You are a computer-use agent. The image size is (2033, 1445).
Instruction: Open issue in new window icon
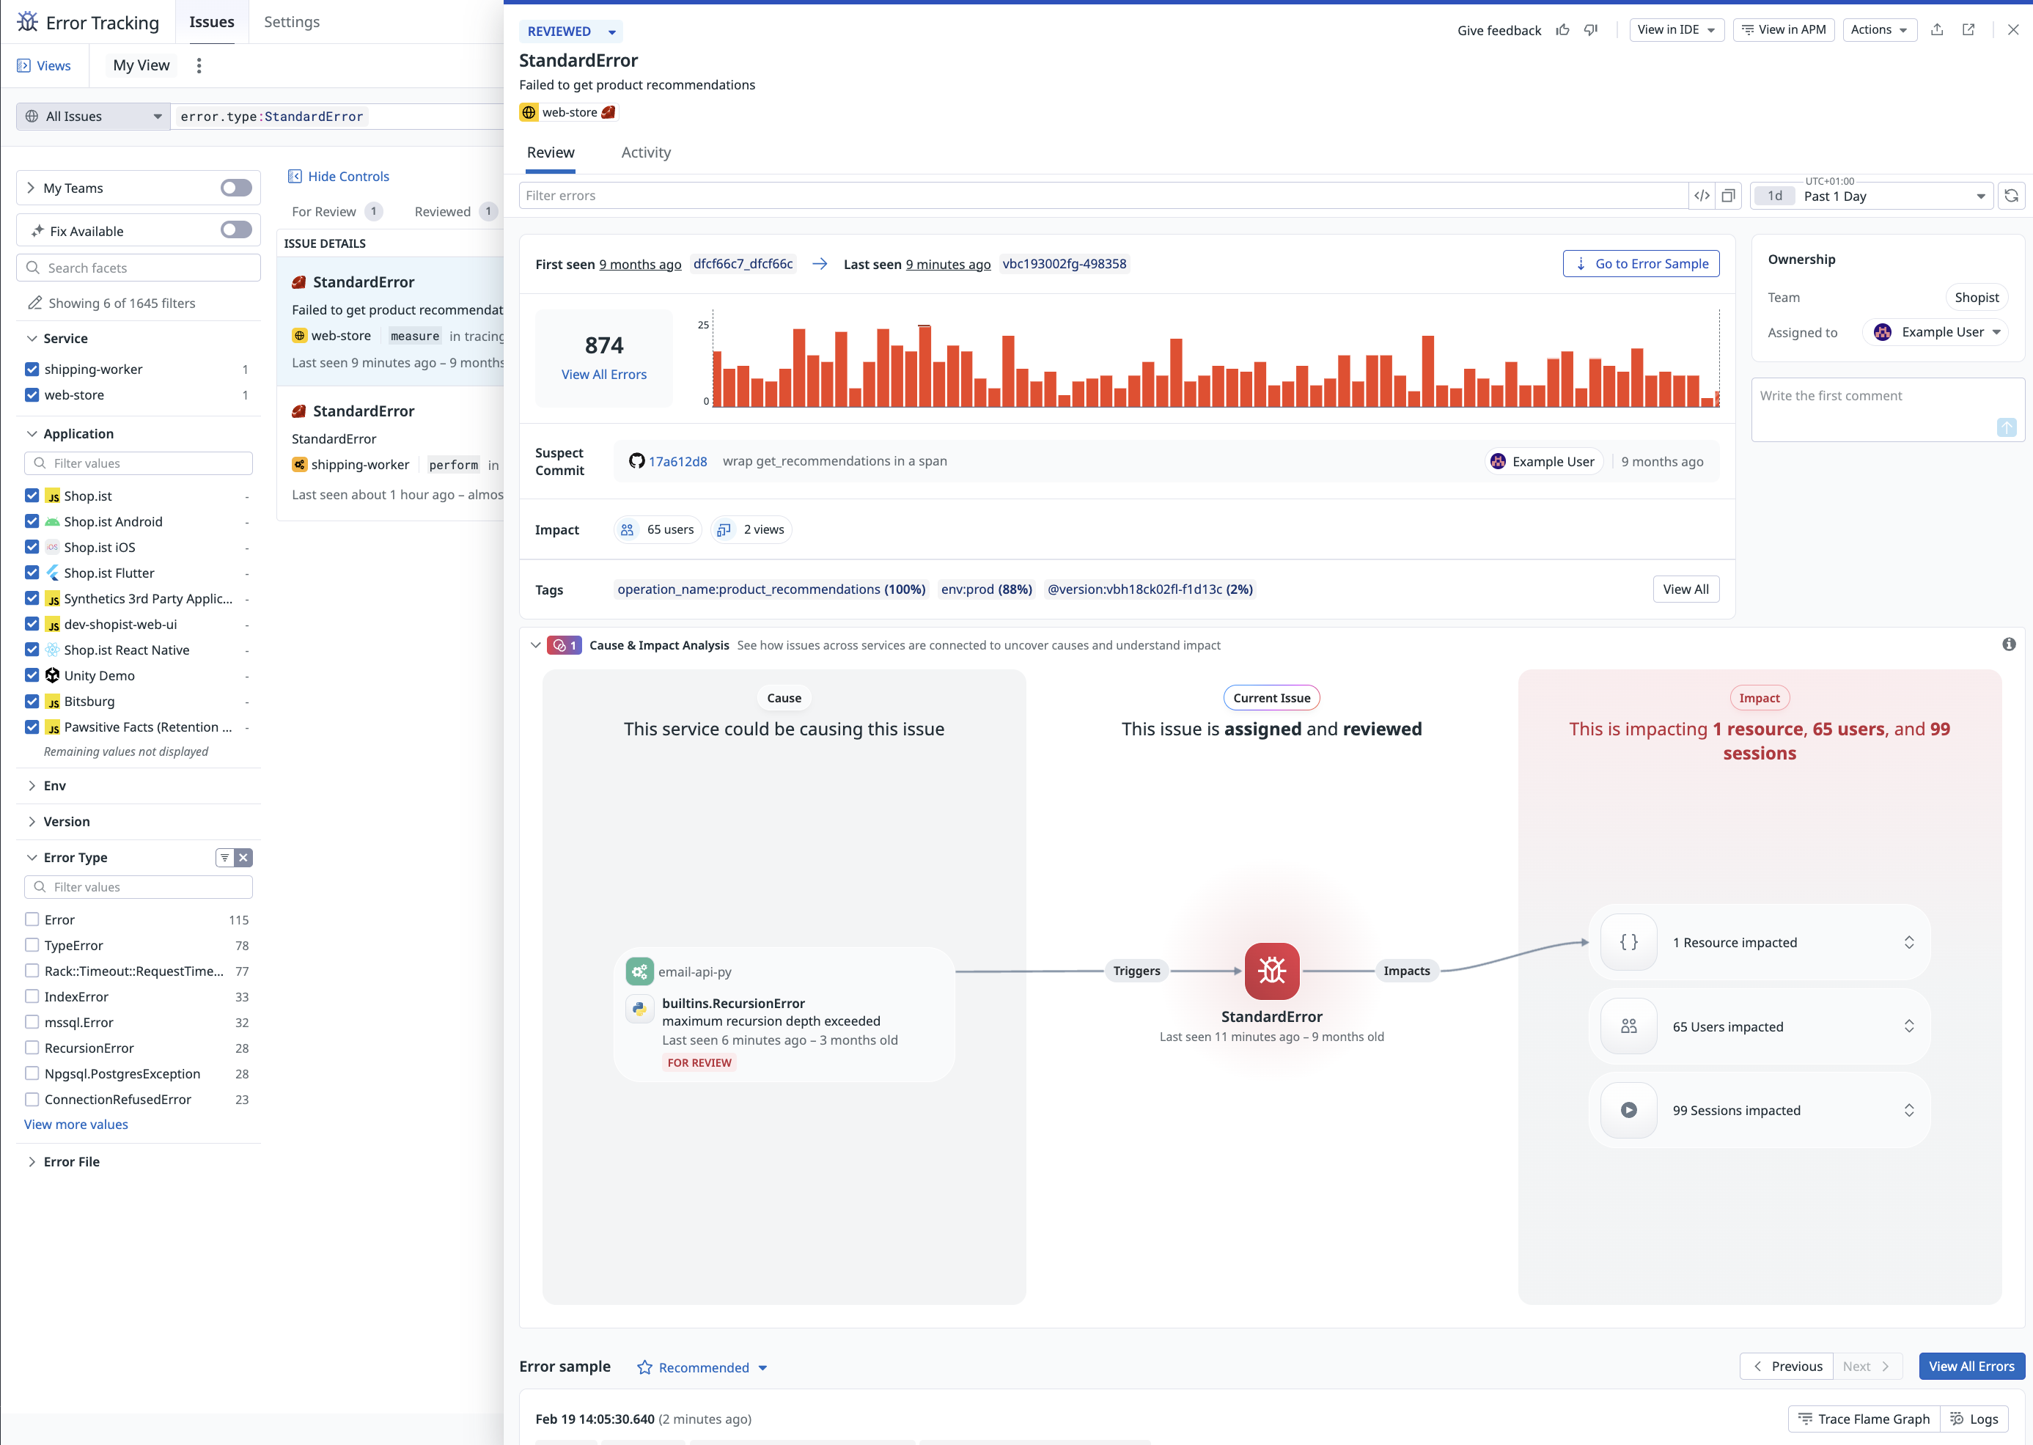1969,30
